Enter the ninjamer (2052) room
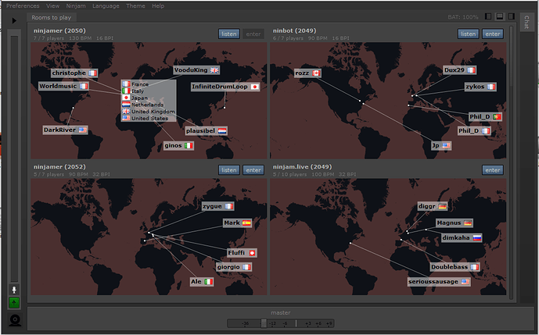This screenshot has width=539, height=335. pyautogui.click(x=253, y=170)
